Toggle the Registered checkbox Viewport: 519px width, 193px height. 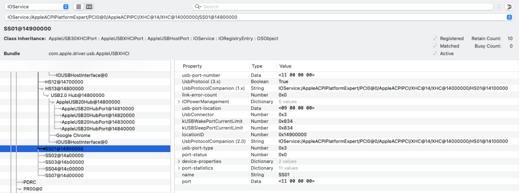pos(434,38)
